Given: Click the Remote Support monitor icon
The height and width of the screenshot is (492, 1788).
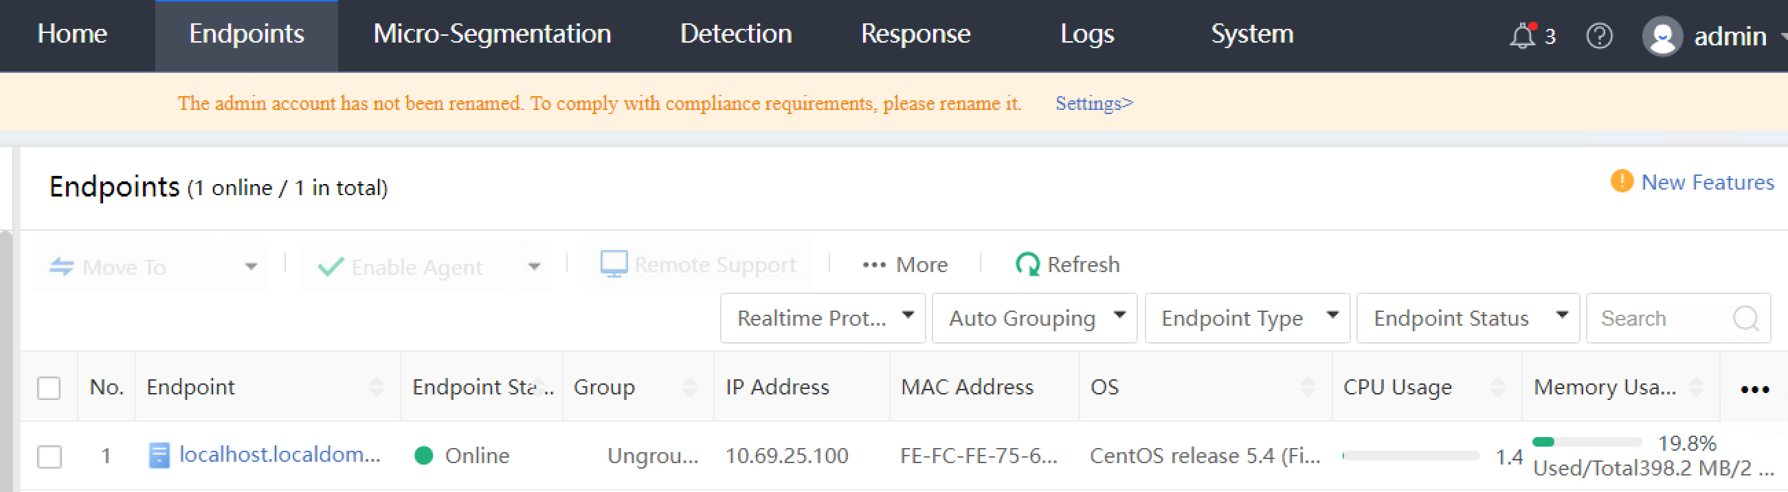Looking at the screenshot, I should point(614,264).
